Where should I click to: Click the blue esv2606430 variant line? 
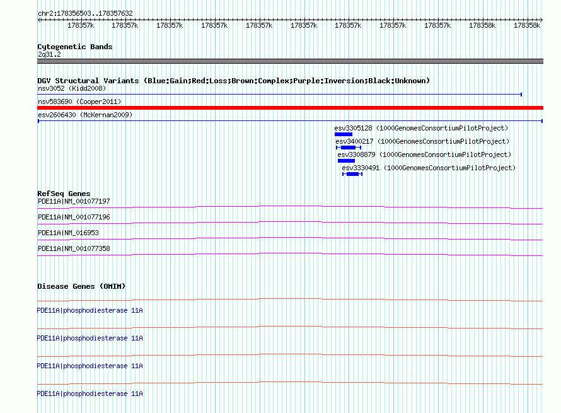pyautogui.click(x=290, y=121)
